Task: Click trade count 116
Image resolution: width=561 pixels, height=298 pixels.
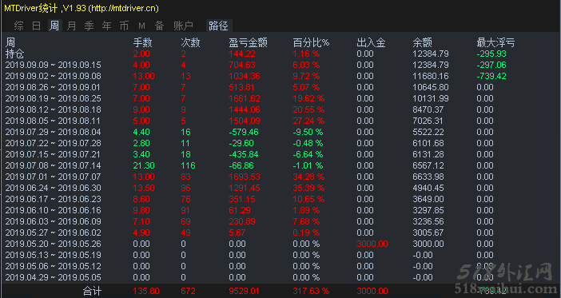Action: pos(188,165)
